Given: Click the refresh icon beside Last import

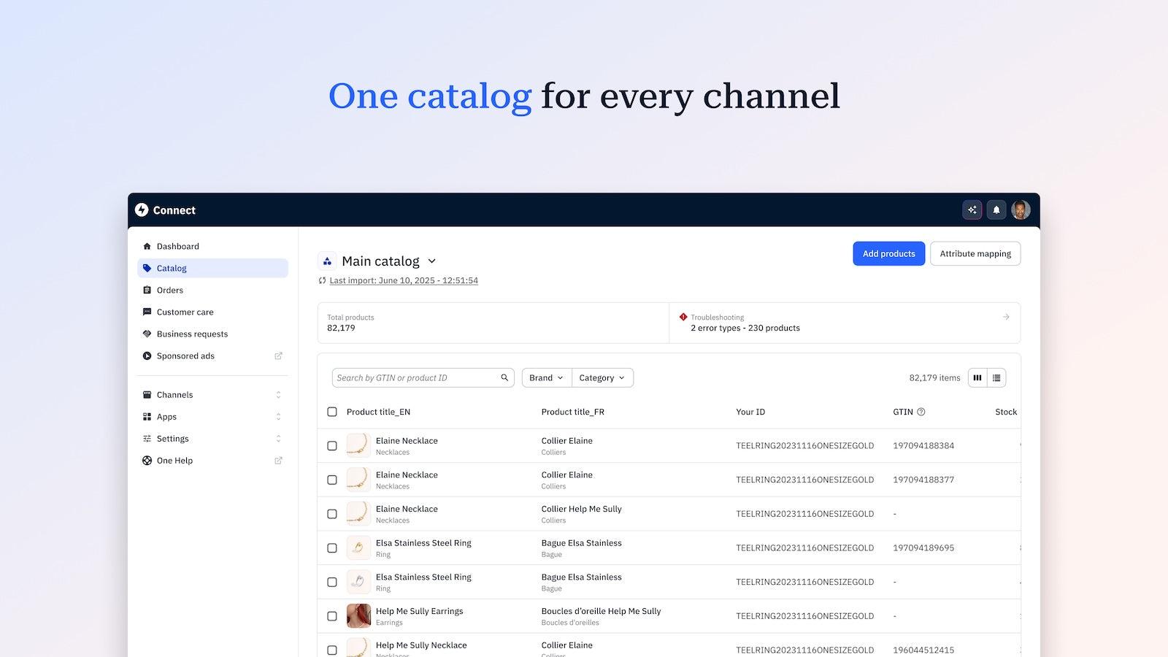Looking at the screenshot, I should click(x=322, y=280).
